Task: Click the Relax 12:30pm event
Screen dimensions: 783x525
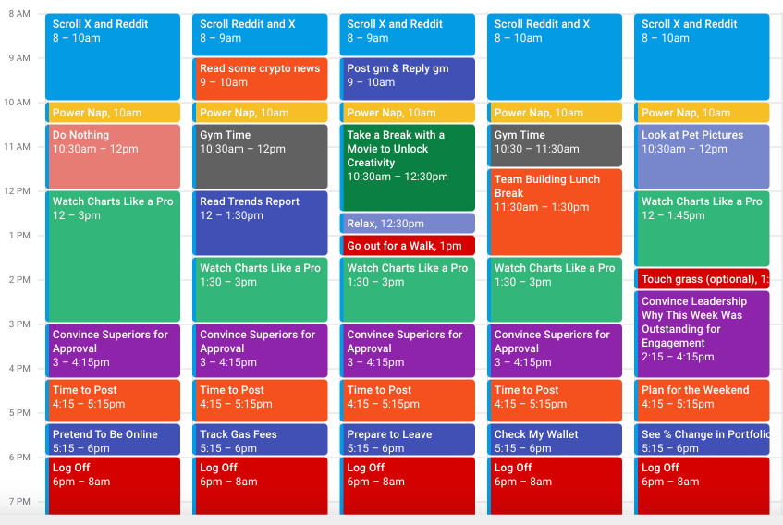Action: [x=407, y=223]
